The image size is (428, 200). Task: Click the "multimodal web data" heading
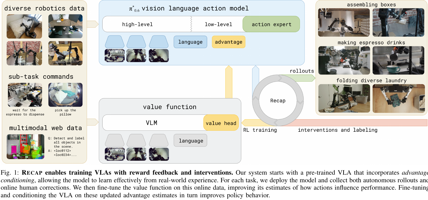(46, 128)
